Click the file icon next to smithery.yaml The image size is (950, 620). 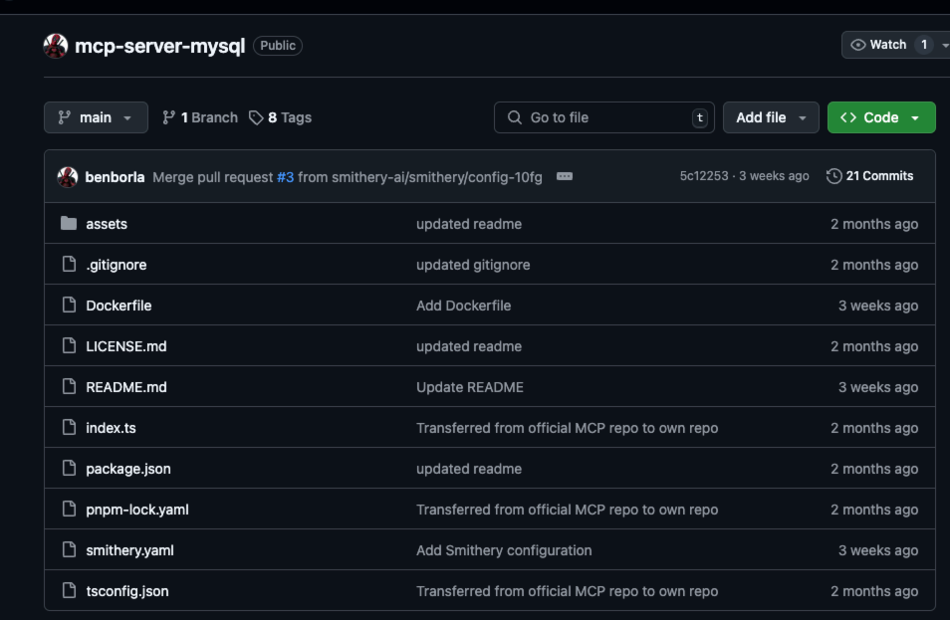69,549
